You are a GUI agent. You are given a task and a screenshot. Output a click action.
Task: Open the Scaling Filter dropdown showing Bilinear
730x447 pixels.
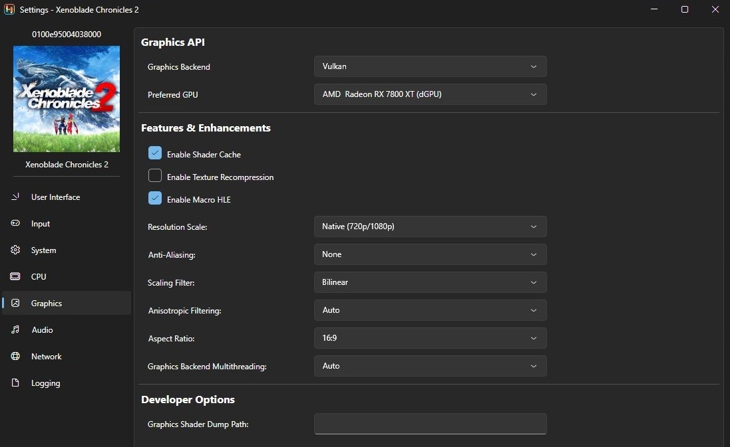(430, 282)
